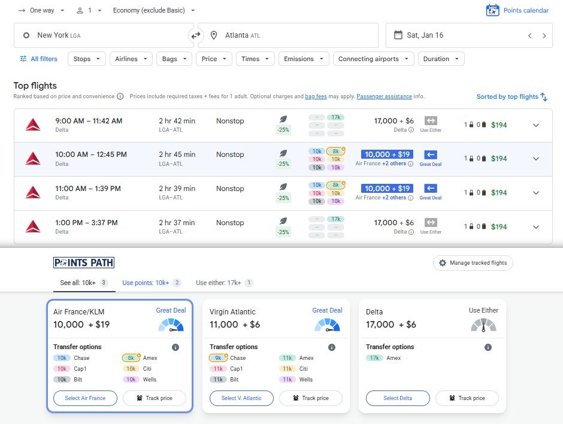Click info icon beside Delta on 9:00 AM flight

coord(411,130)
